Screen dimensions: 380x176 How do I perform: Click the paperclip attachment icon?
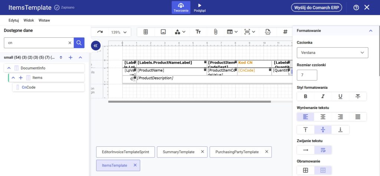coord(215,32)
